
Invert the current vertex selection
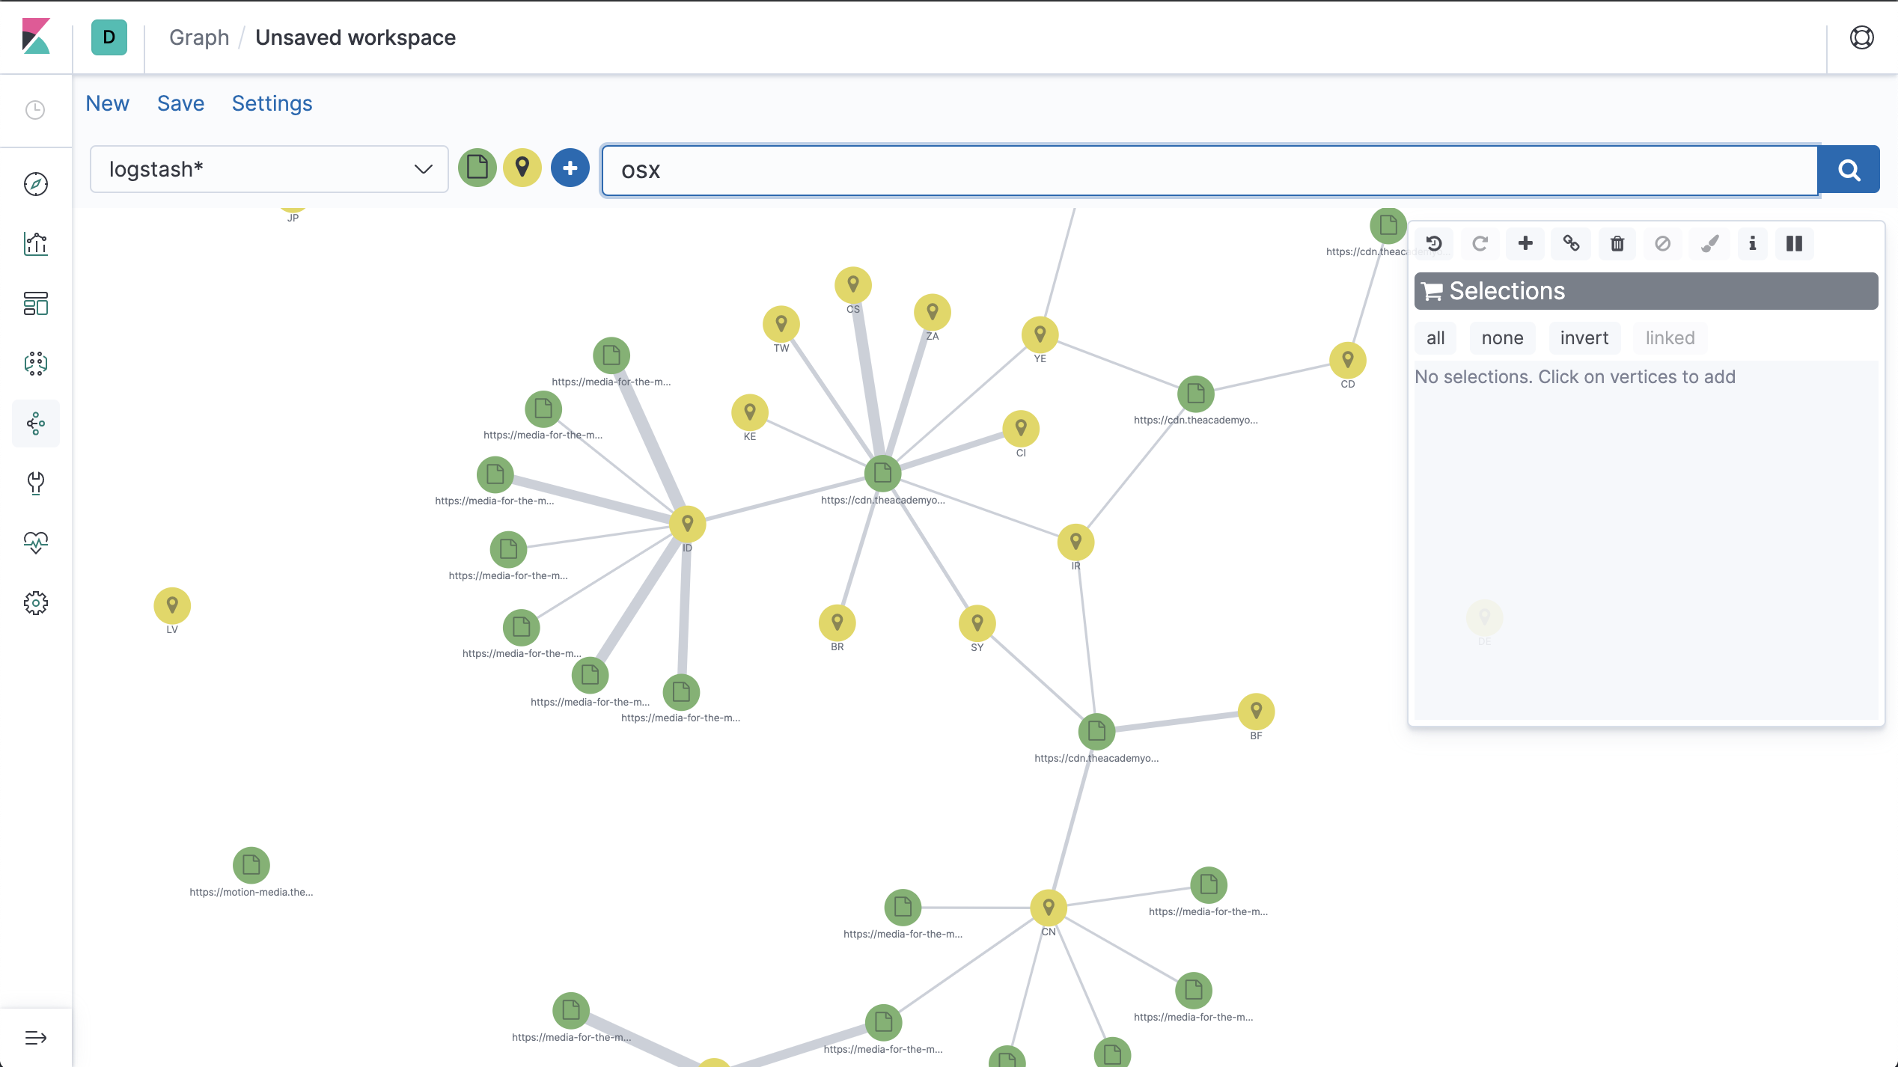[1584, 337]
